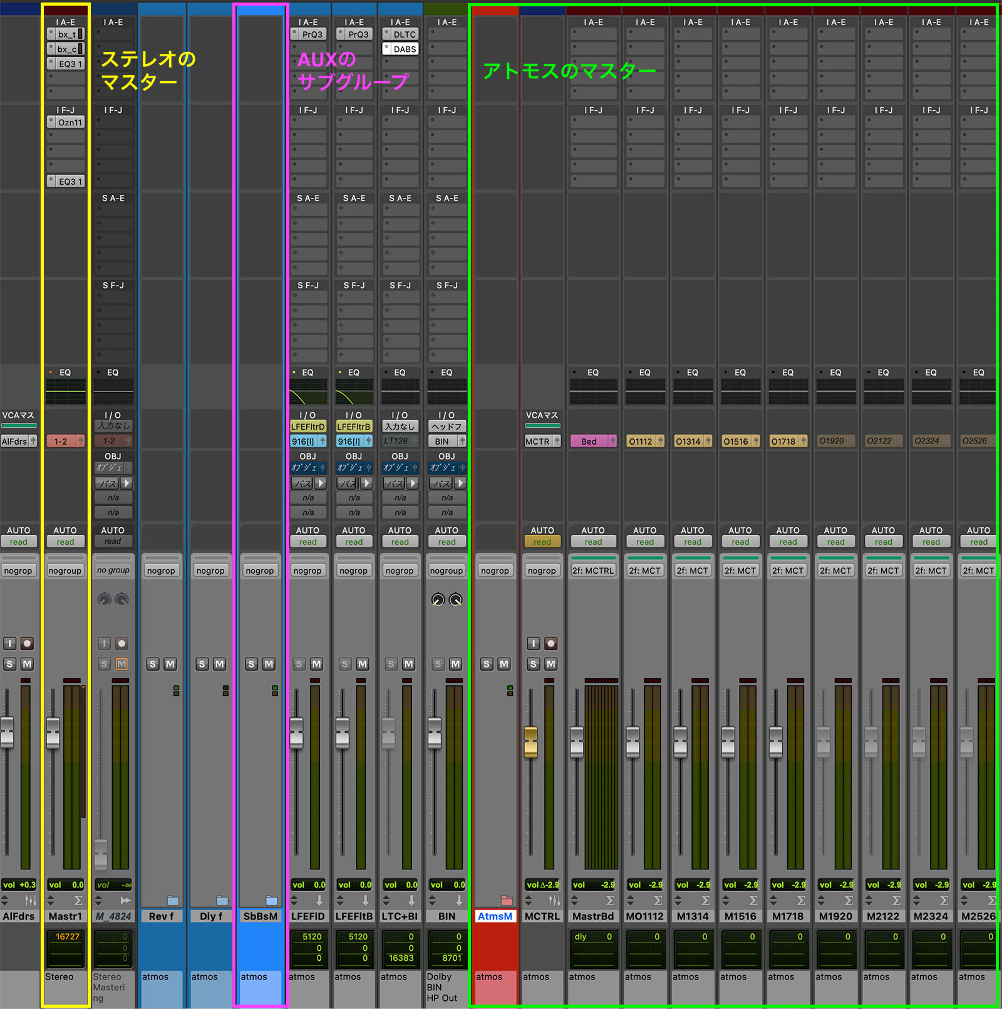Viewport: 1002px width, 1009px height.
Task: Open the Rev f folder icon
Action: pyautogui.click(x=173, y=901)
